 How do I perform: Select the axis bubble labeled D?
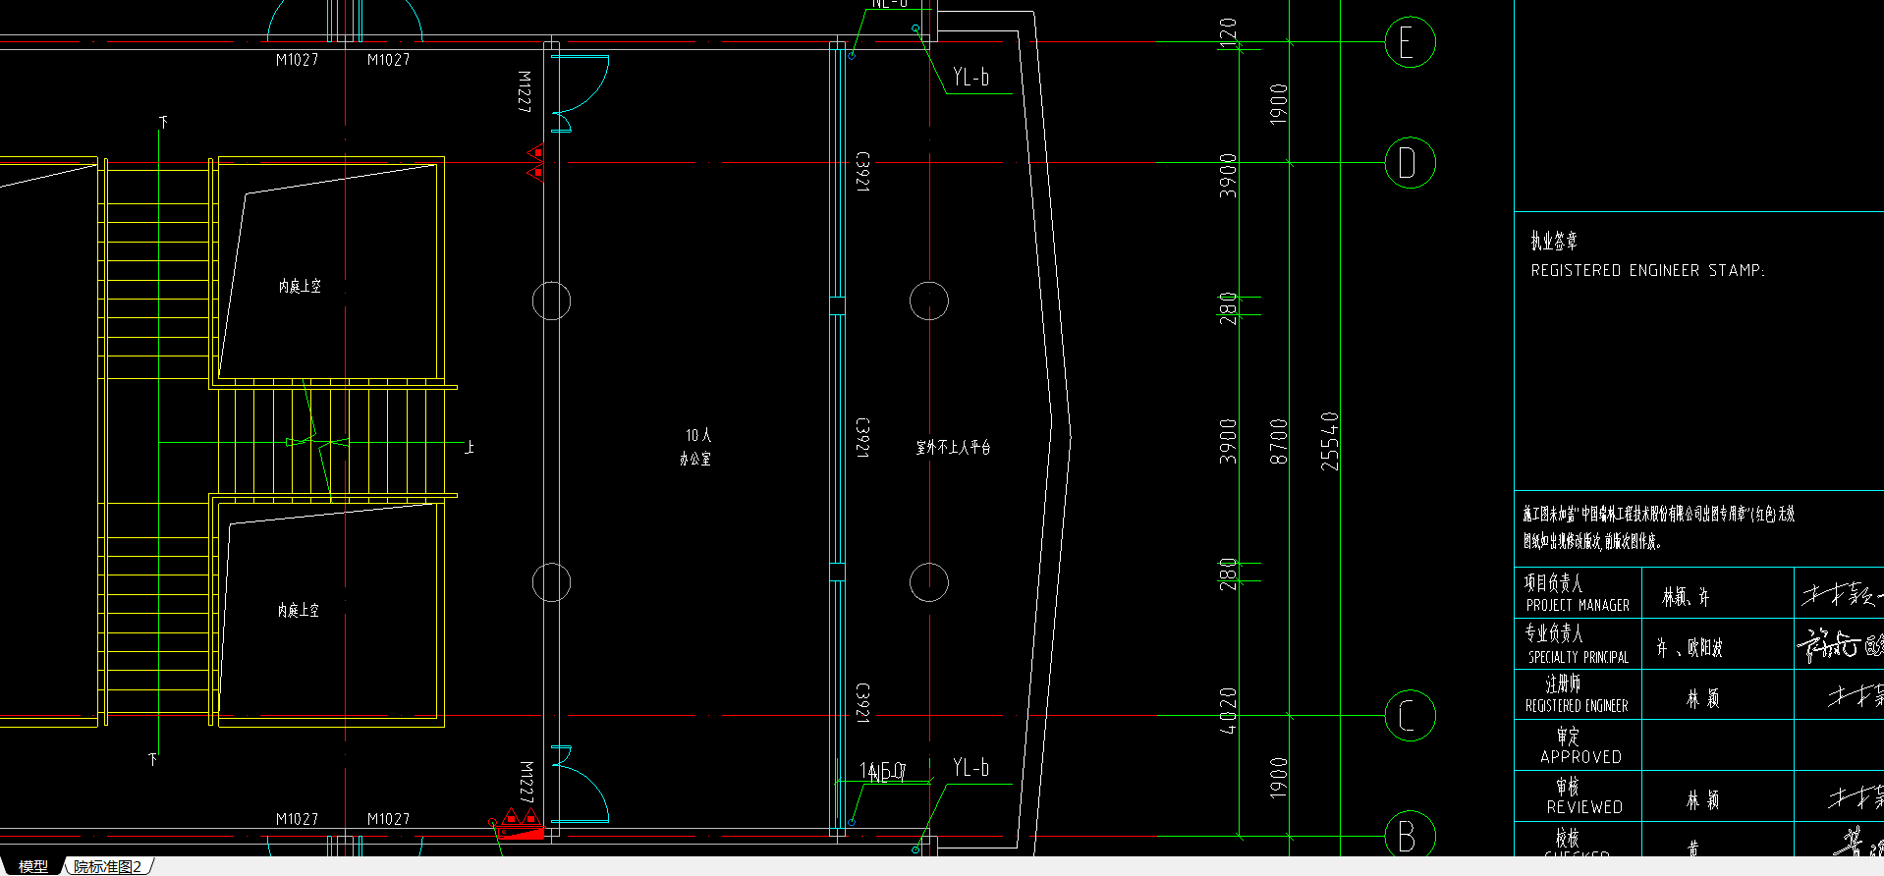pyautogui.click(x=1410, y=163)
